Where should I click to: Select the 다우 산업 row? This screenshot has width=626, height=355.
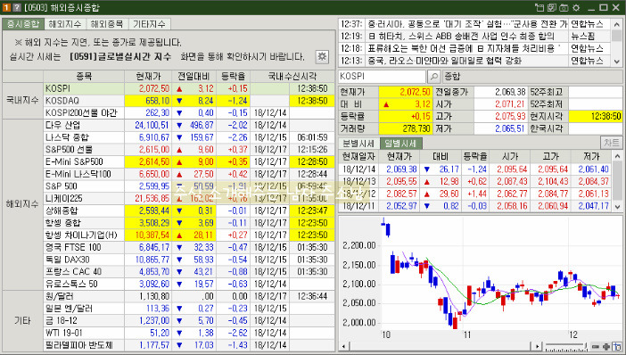point(189,125)
